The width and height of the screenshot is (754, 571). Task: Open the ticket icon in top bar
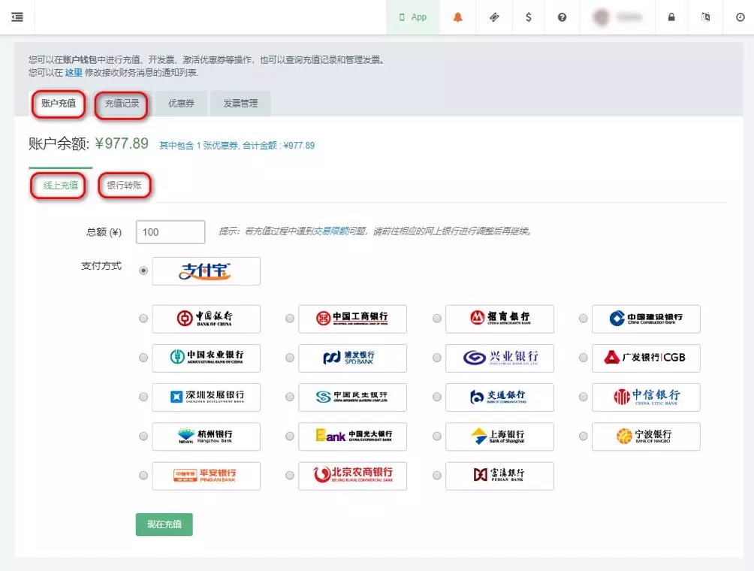[x=494, y=17]
